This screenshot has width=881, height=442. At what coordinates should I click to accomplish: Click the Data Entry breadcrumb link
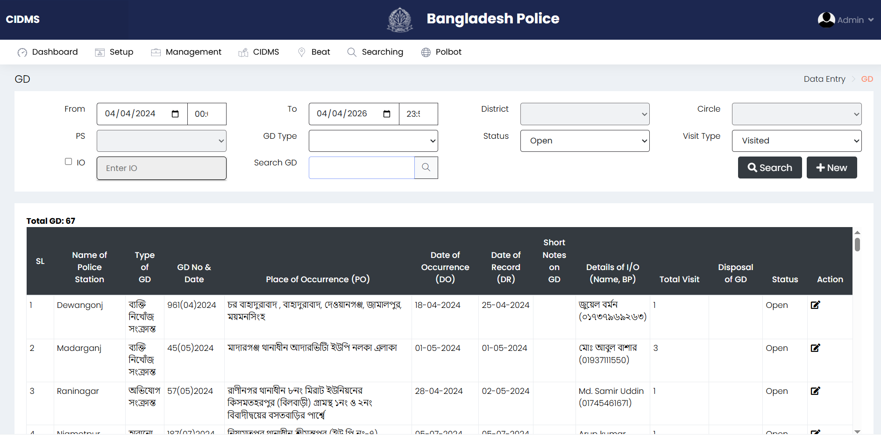pos(824,79)
